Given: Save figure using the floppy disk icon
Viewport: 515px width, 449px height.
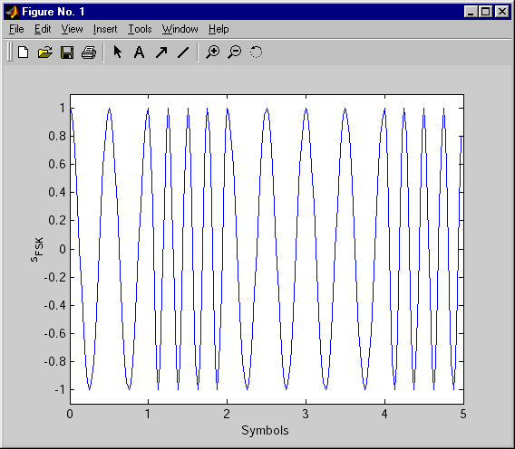Looking at the screenshot, I should point(67,53).
